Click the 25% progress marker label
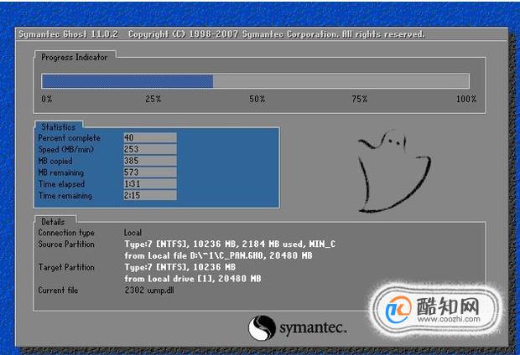The width and height of the screenshot is (520, 355). [x=153, y=99]
